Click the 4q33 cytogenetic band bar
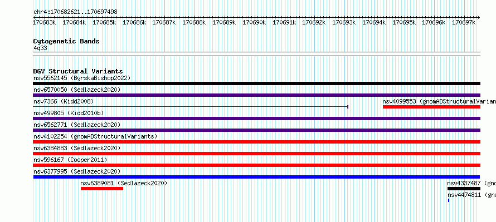This screenshot has width=496, height=222. pyautogui.click(x=256, y=53)
